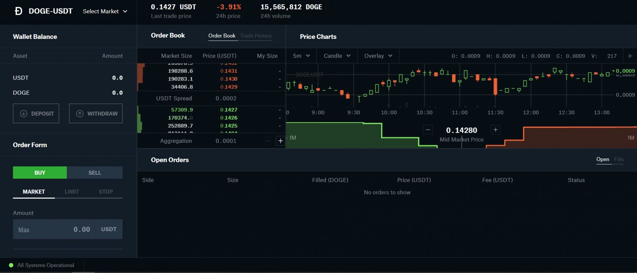Open the Fills tab in Open Orders
This screenshot has height=273, width=637.
pos(619,159)
